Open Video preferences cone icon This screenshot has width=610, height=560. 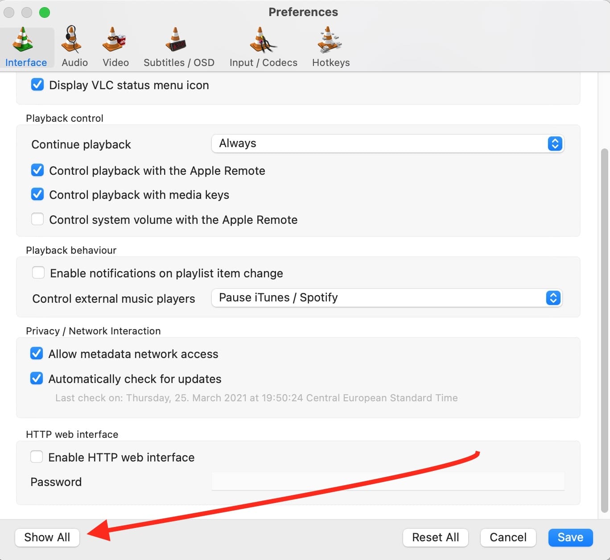point(115,39)
